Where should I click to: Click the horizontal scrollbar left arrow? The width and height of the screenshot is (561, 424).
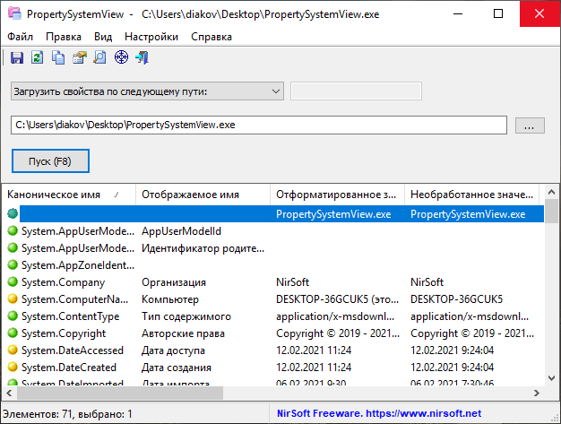tap(9, 394)
